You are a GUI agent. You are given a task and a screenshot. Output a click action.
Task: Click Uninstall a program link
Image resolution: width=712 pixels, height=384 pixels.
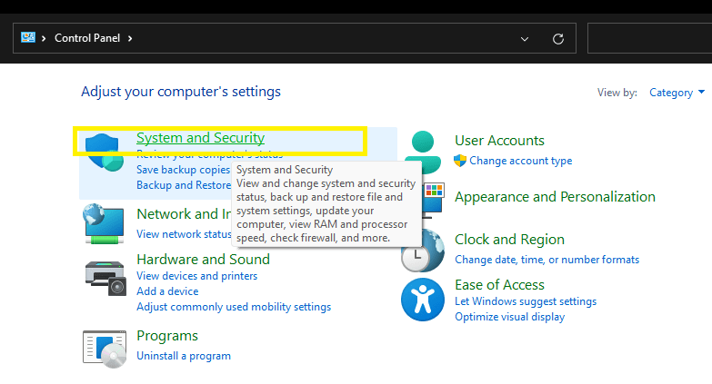184,356
